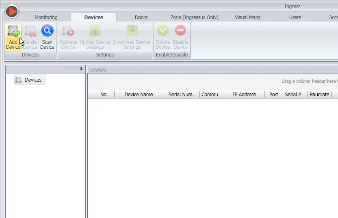Click the Serial P... column header
Screen dimensions: 338x218
295,94
